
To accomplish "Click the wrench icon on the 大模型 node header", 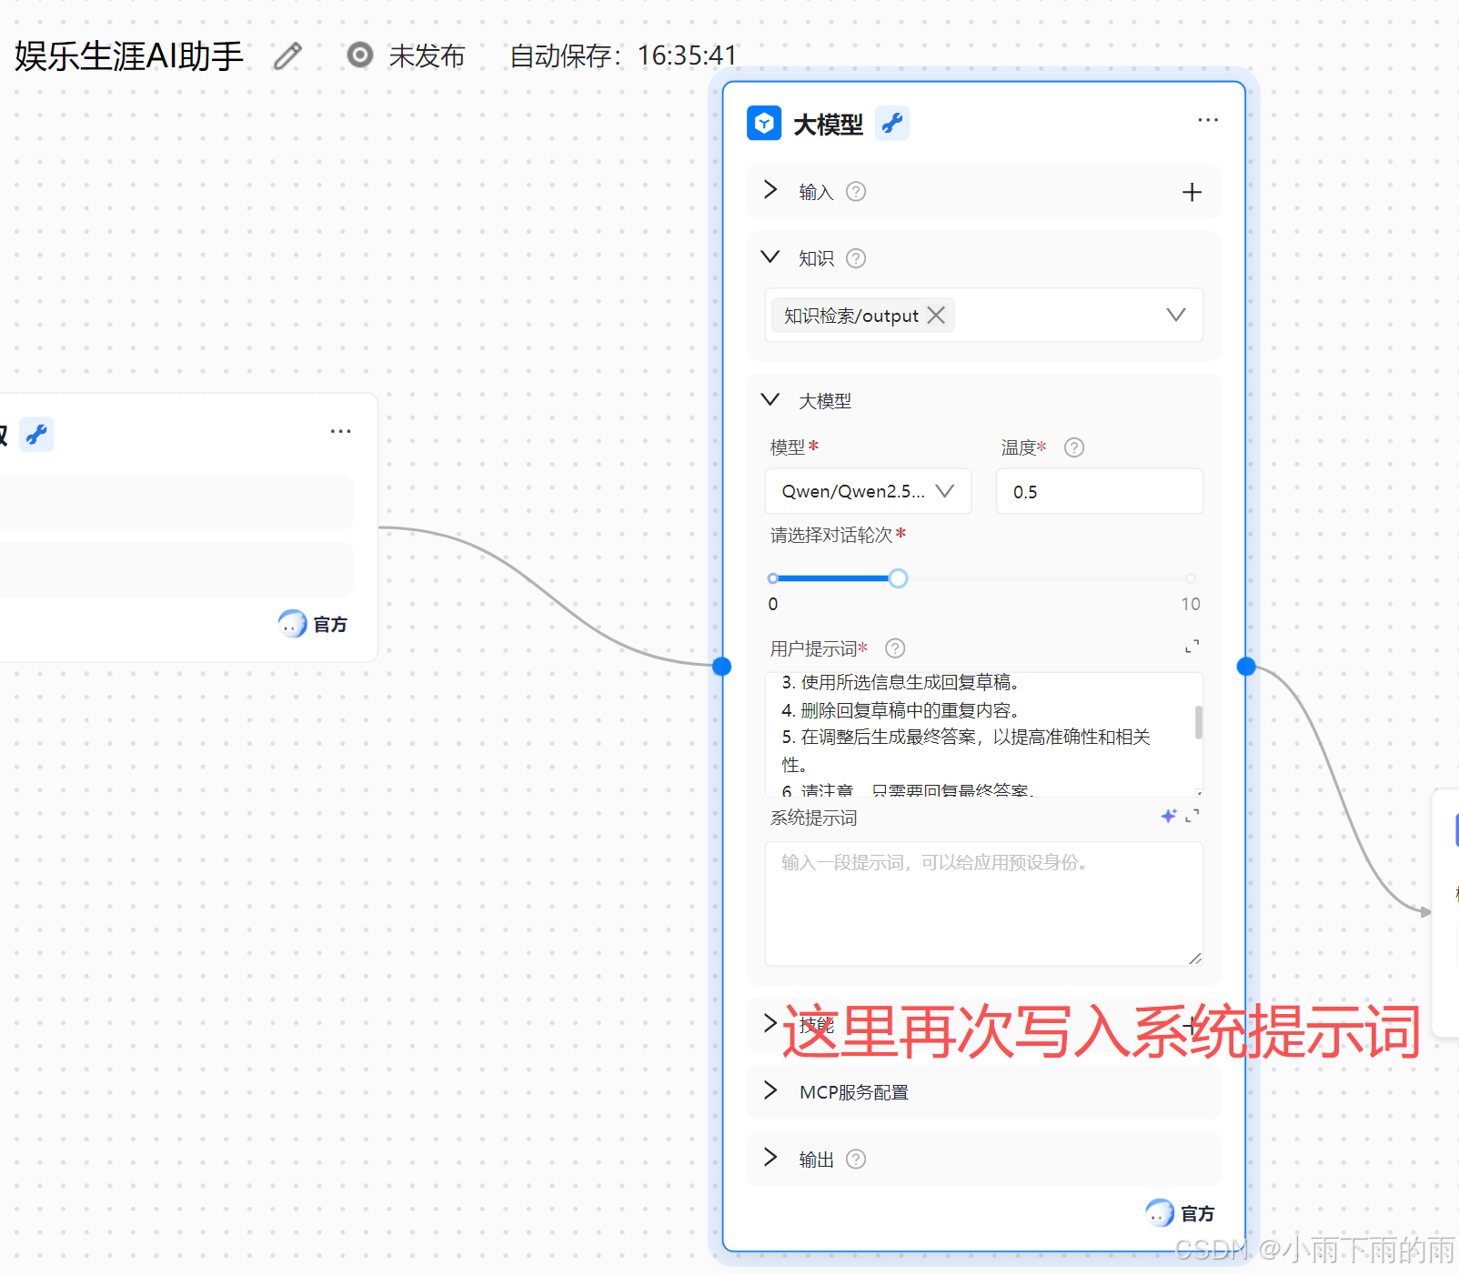I will (892, 123).
